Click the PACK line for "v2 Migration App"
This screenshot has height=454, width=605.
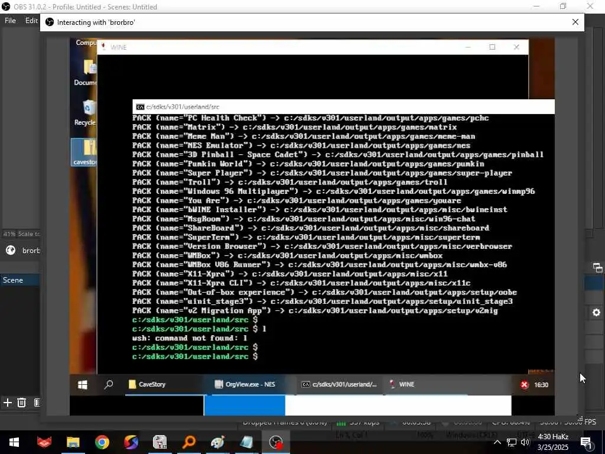315,311
